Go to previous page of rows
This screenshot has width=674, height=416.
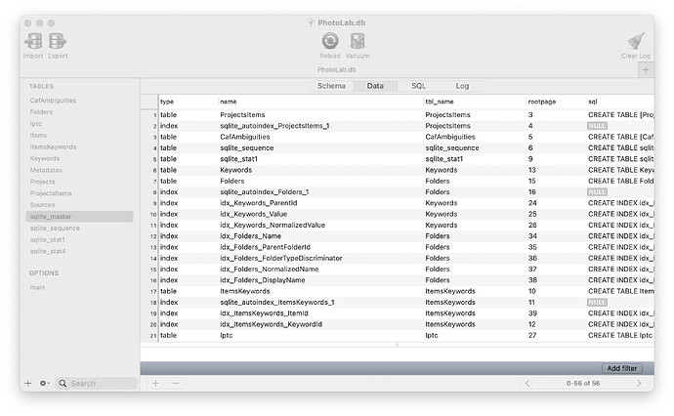[x=527, y=383]
